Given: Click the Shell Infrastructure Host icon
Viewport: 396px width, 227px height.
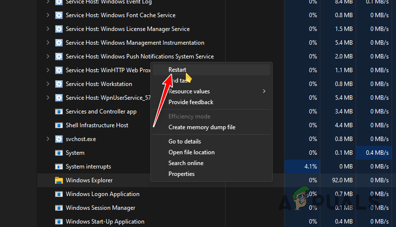Looking at the screenshot, I should (59, 125).
